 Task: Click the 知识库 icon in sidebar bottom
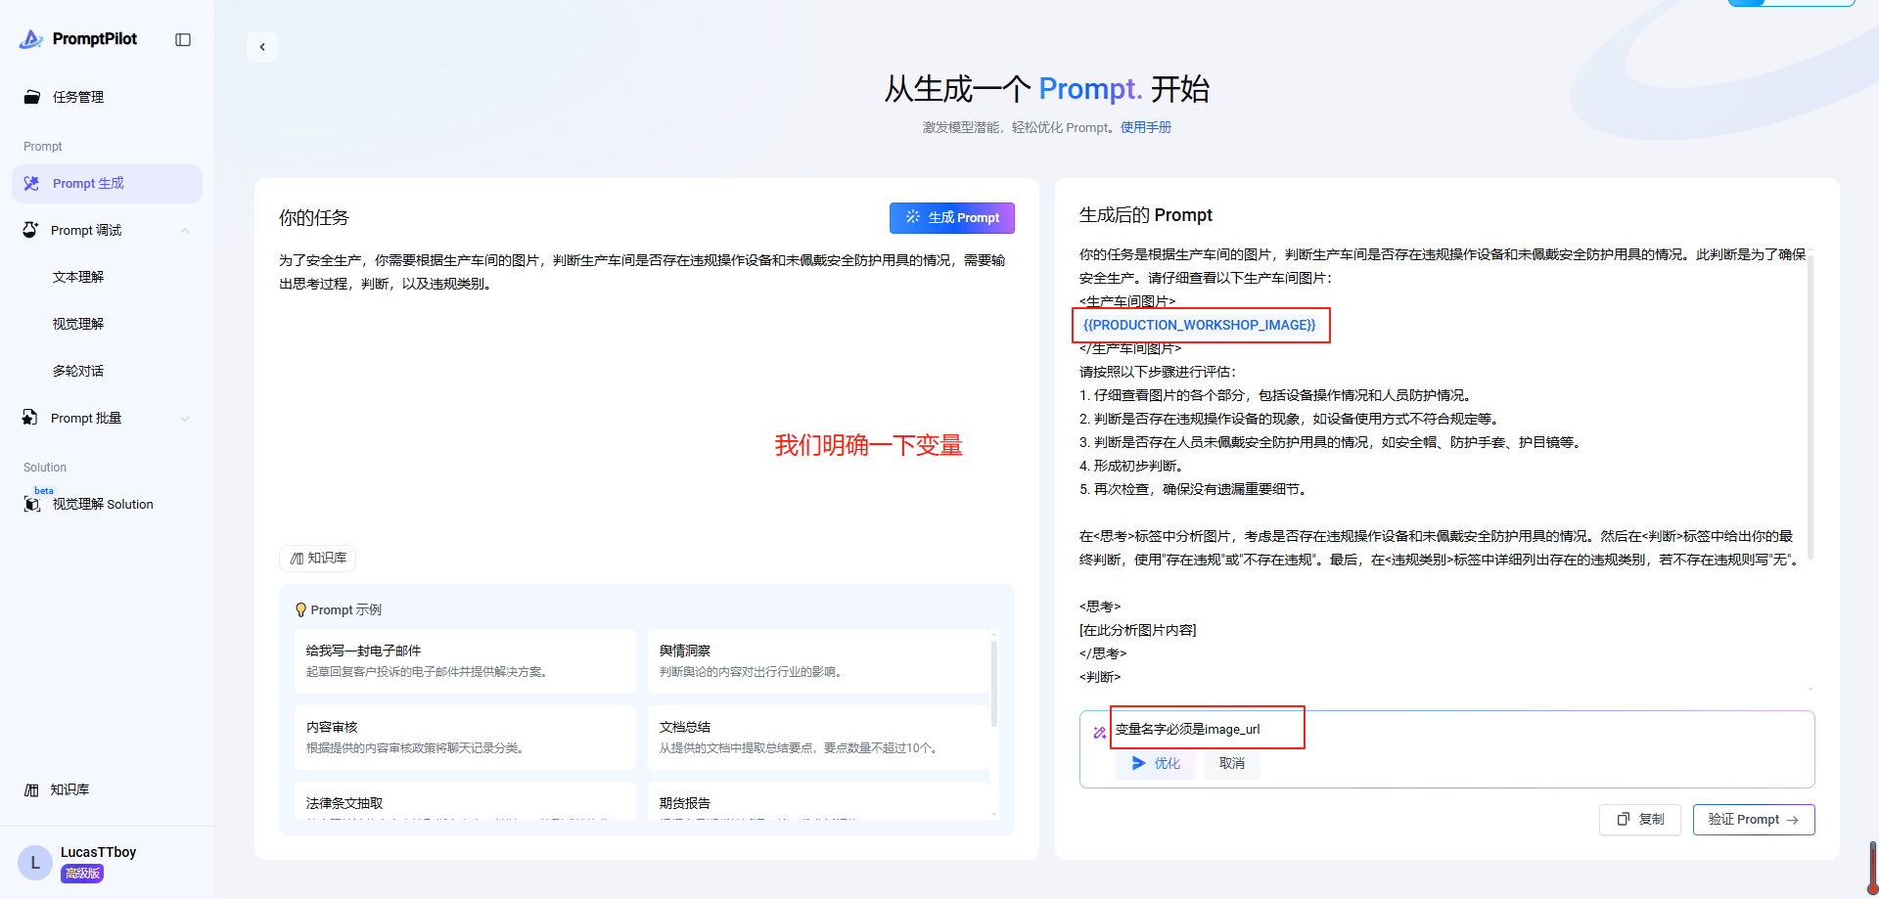32,790
